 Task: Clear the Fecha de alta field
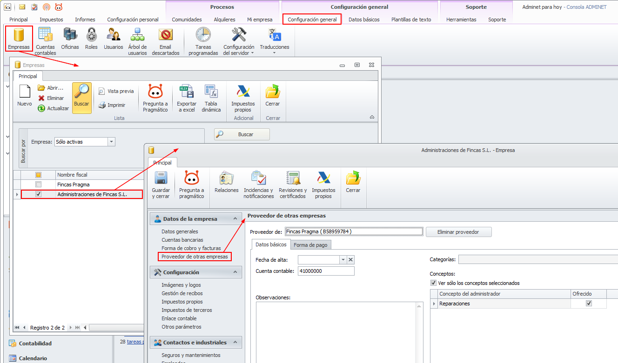351,260
